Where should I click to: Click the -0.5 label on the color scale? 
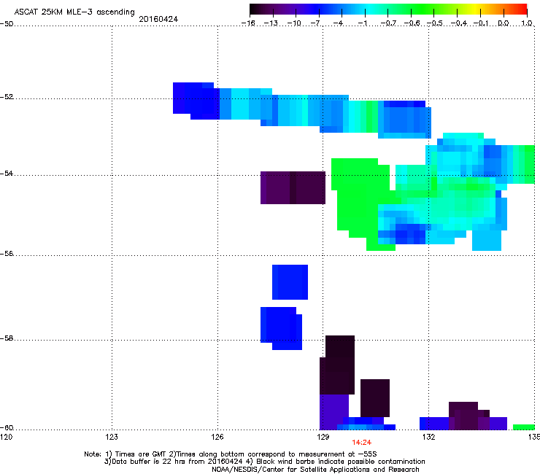(x=435, y=23)
